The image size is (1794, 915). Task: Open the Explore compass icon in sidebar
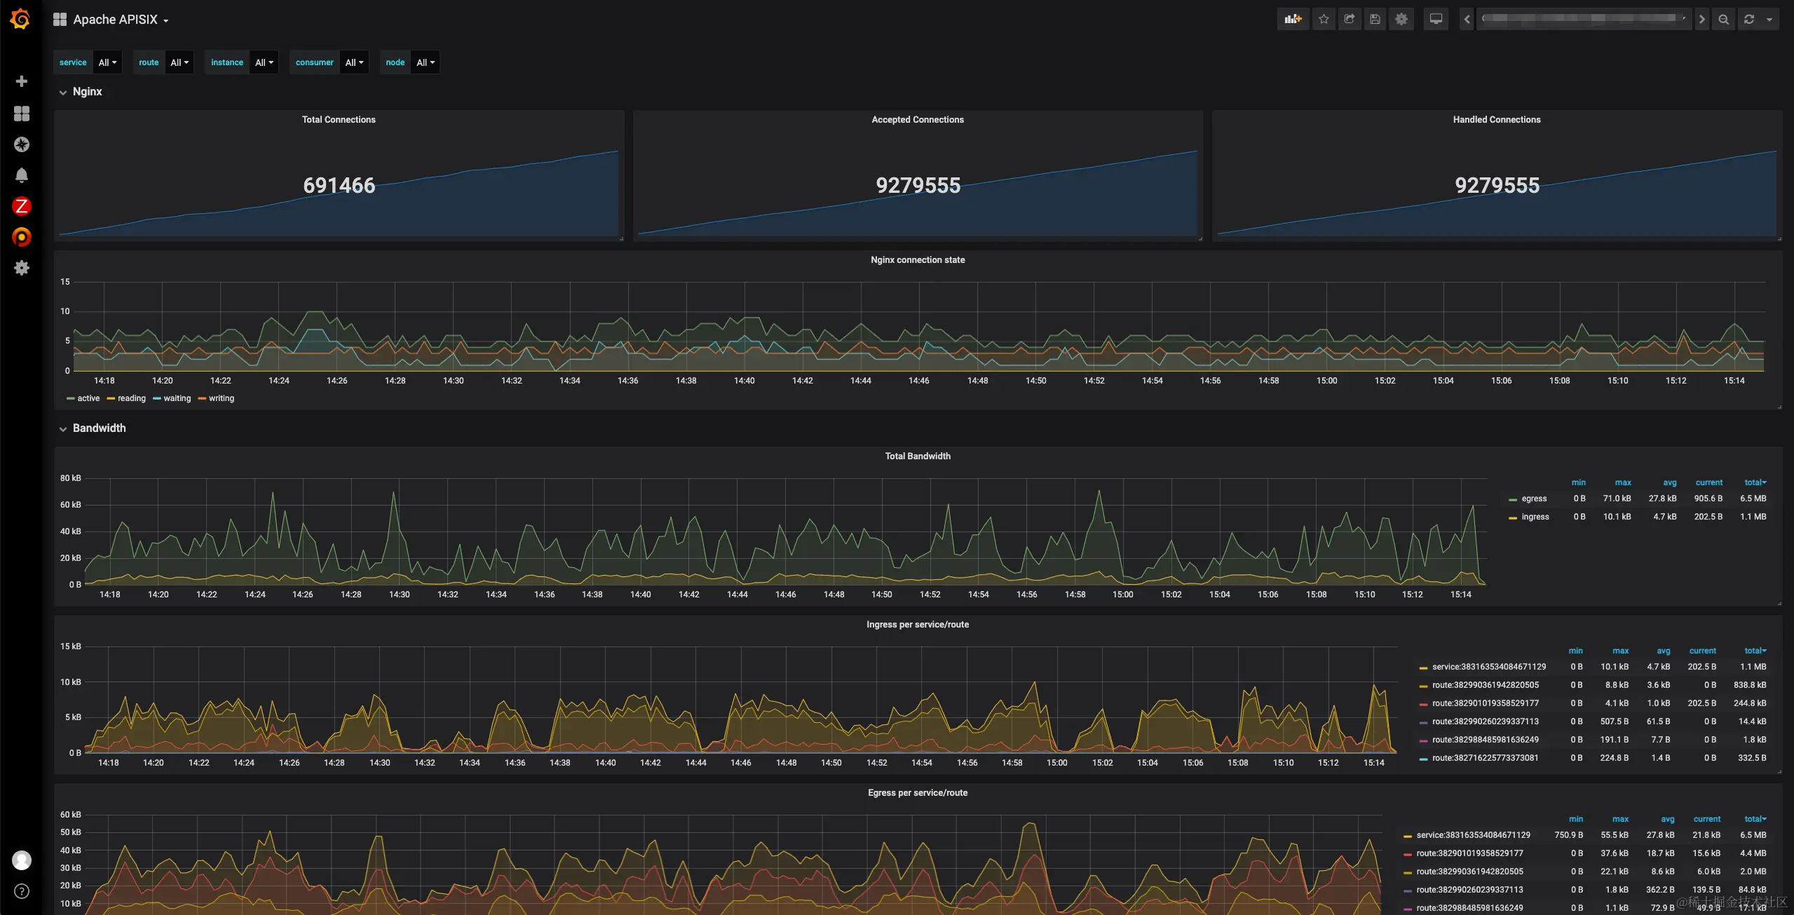tap(22, 144)
